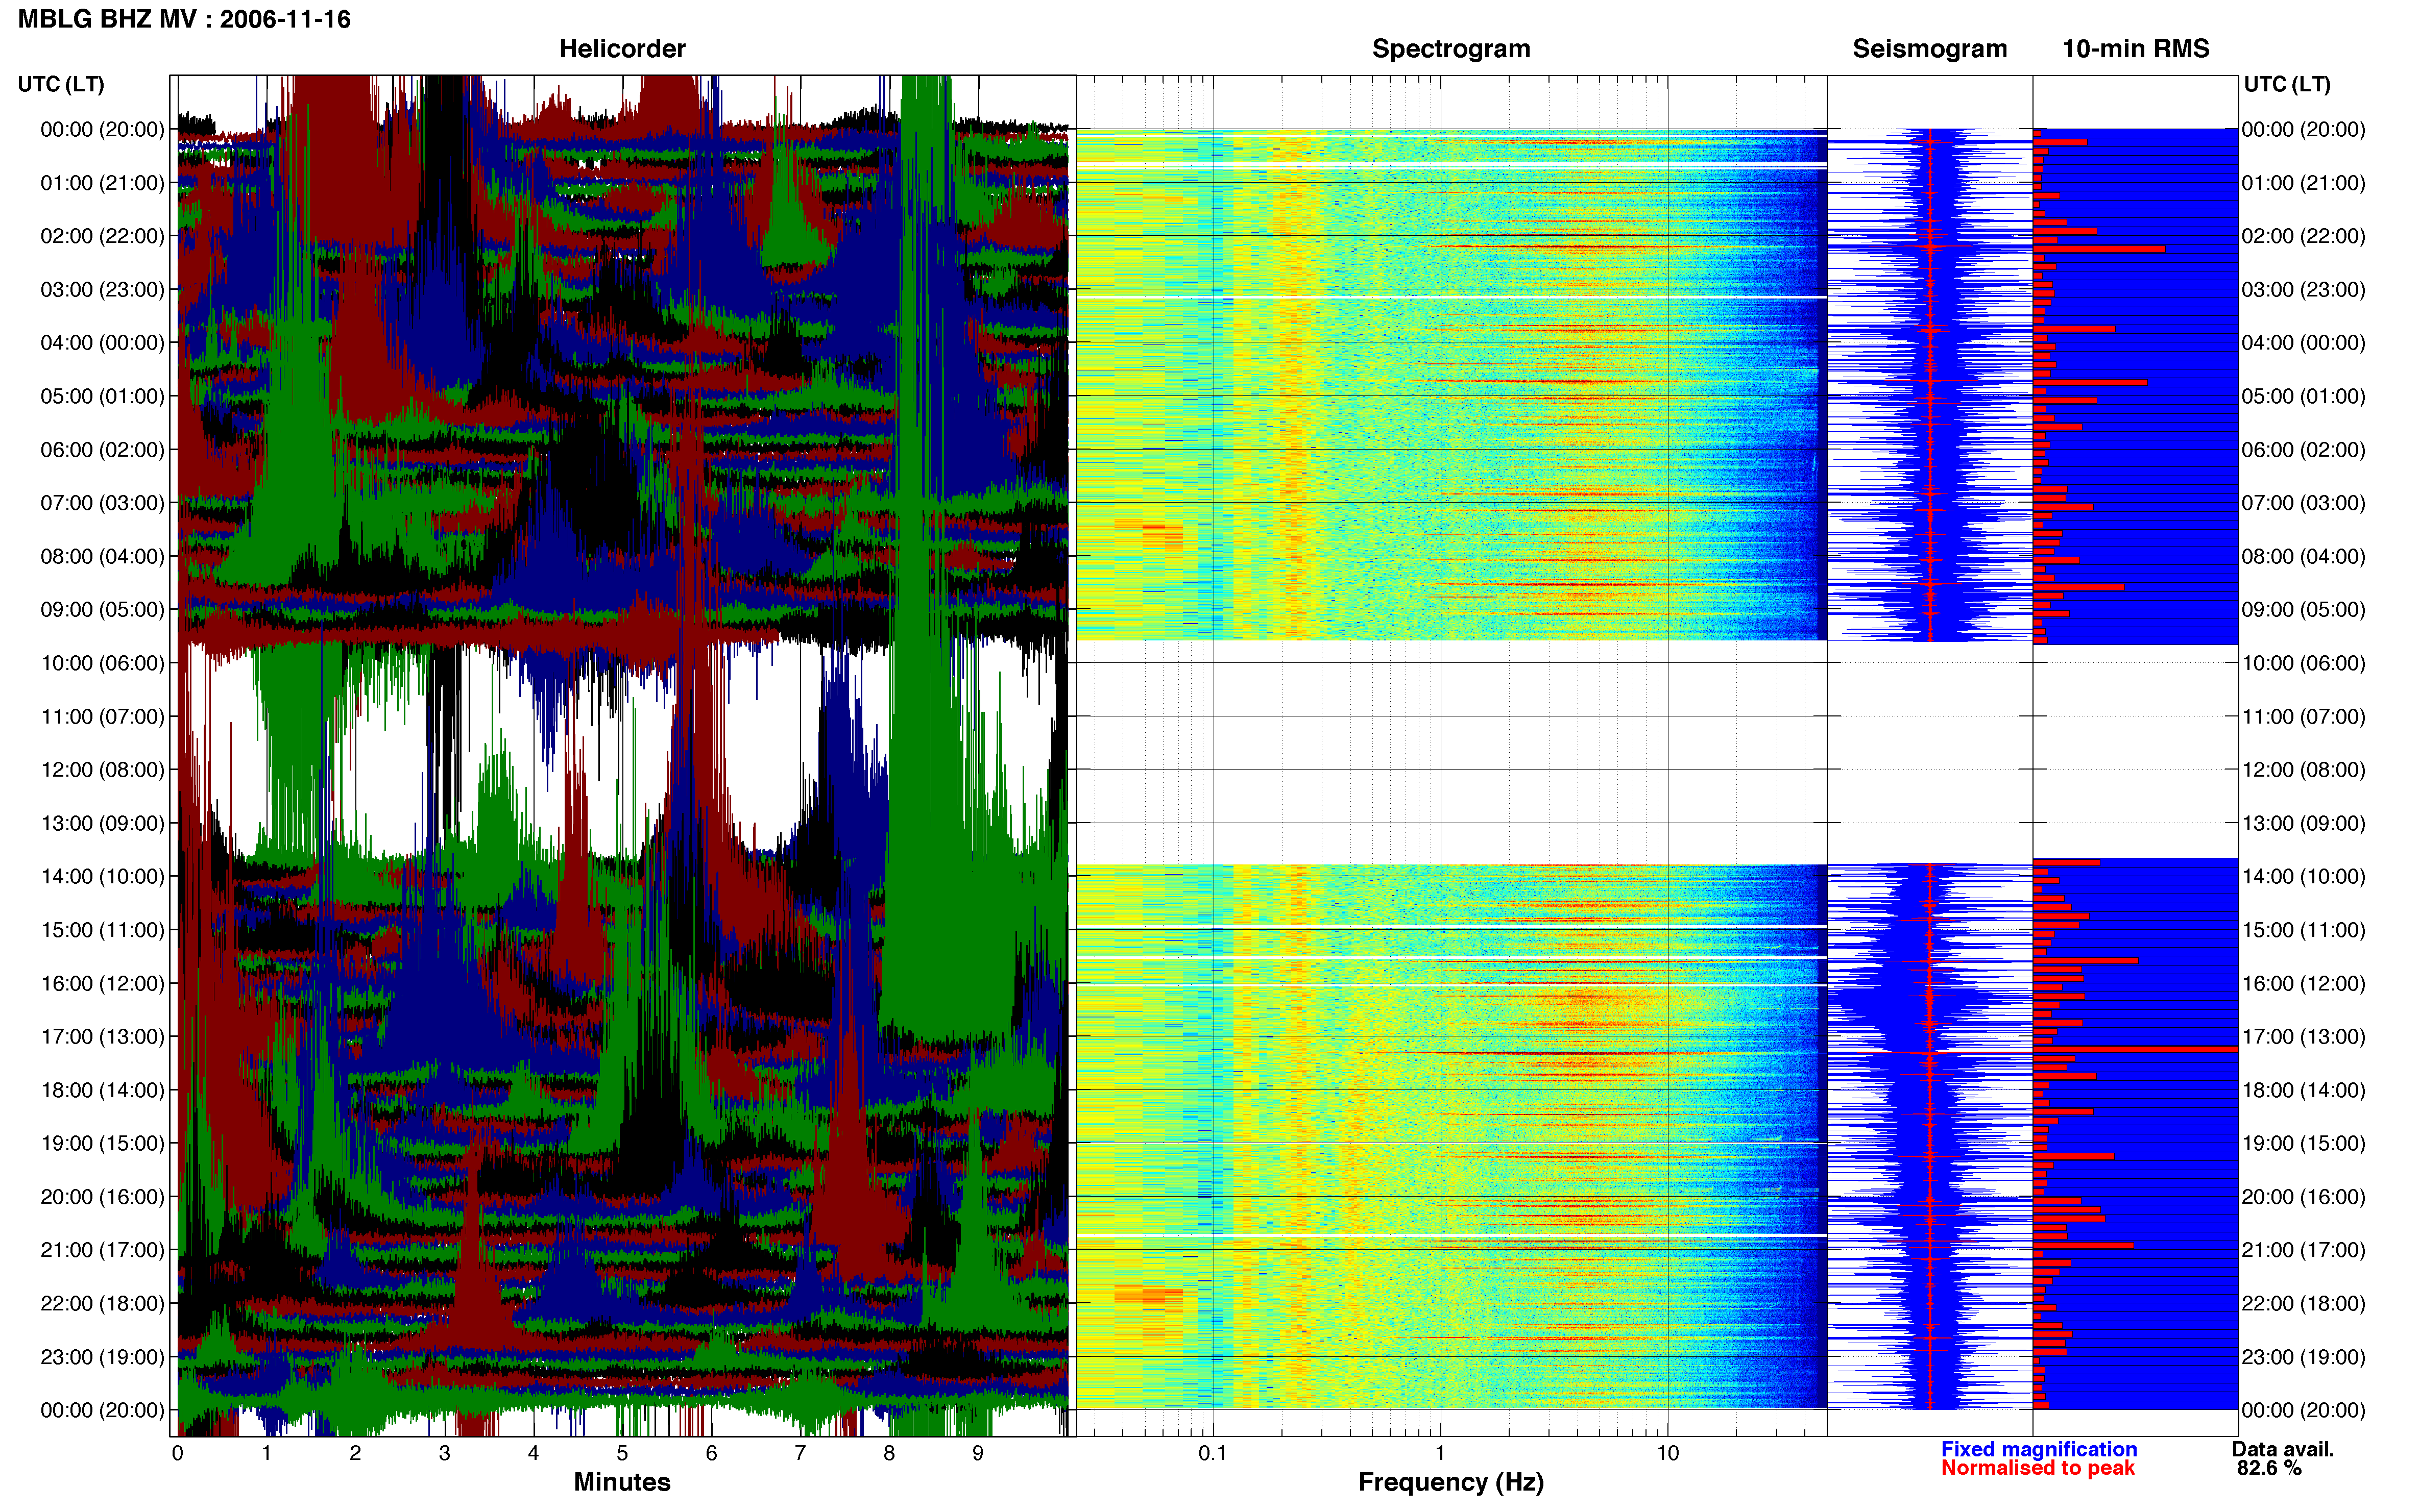The image size is (2420, 1512).
Task: Click RMS-side 06:00 (02:00) time label
Action: 2304,450
